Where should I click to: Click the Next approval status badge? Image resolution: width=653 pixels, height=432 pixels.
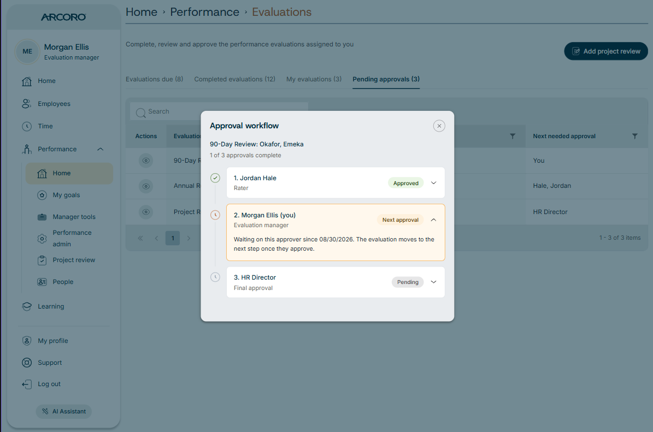point(400,220)
